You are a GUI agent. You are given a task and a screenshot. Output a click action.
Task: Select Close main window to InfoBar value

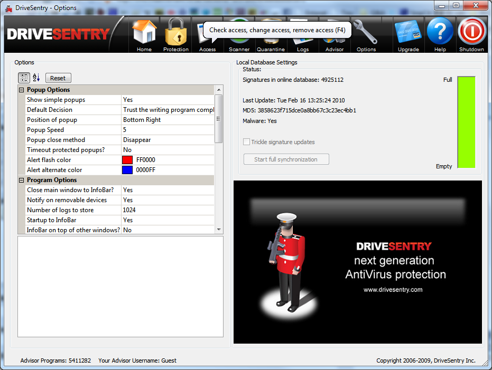(168, 190)
